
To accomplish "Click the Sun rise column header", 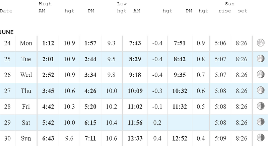I will point(225,11).
